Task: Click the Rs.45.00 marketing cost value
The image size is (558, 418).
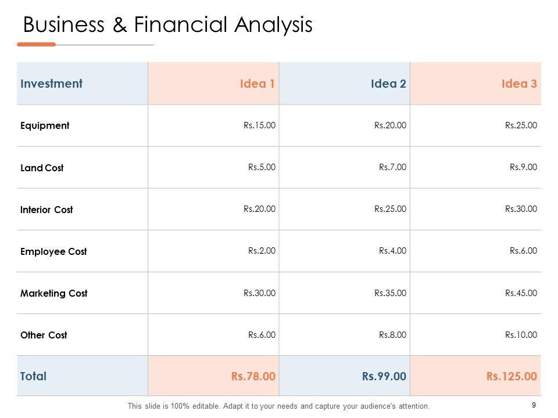Action: pyautogui.click(x=521, y=293)
